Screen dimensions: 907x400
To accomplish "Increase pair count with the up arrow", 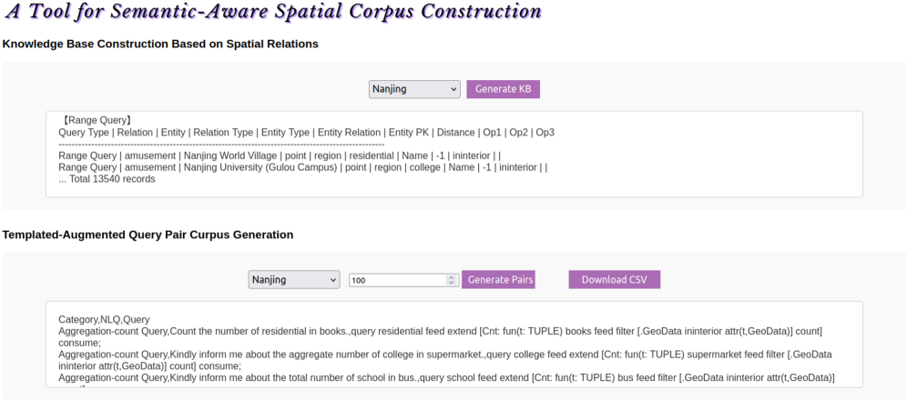I will coord(451,277).
